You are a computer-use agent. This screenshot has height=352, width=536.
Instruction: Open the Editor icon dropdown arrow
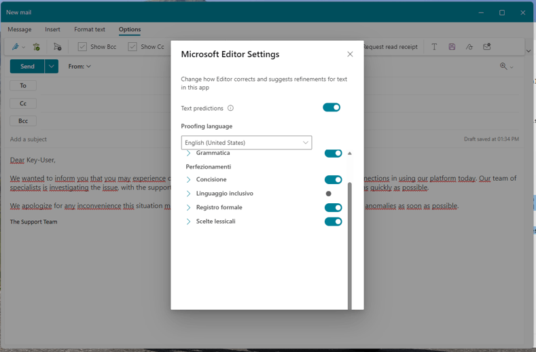point(23,47)
